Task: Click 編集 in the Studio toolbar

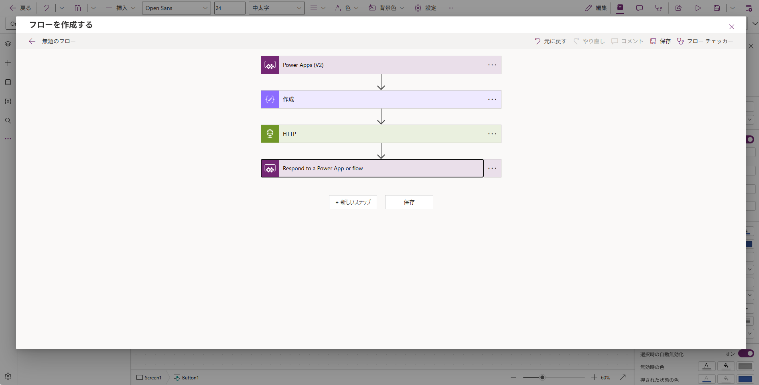Action: 596,8
